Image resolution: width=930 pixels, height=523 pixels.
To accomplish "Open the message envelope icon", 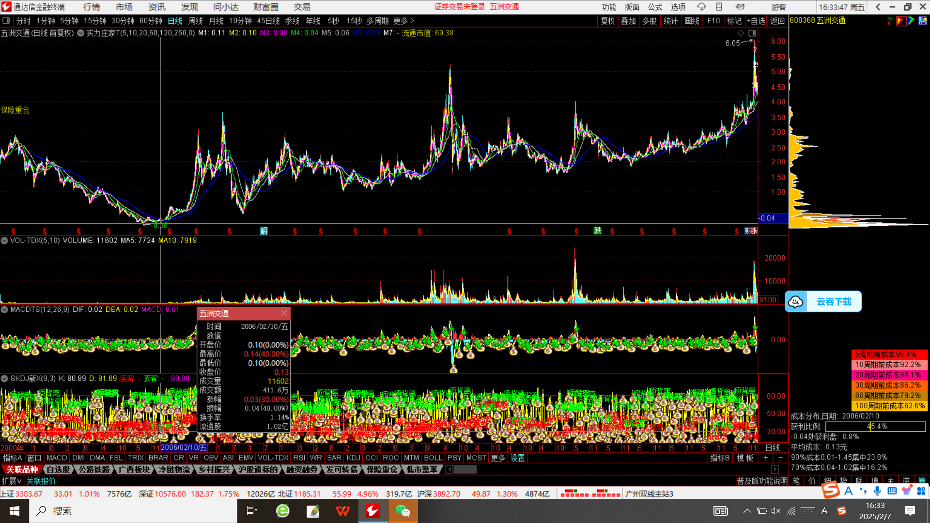I will click(x=740, y=7).
